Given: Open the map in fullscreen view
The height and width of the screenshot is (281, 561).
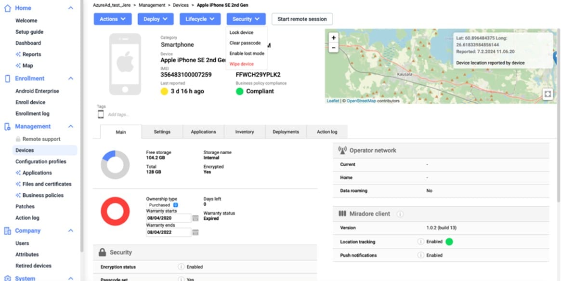Looking at the screenshot, I should [x=548, y=94].
